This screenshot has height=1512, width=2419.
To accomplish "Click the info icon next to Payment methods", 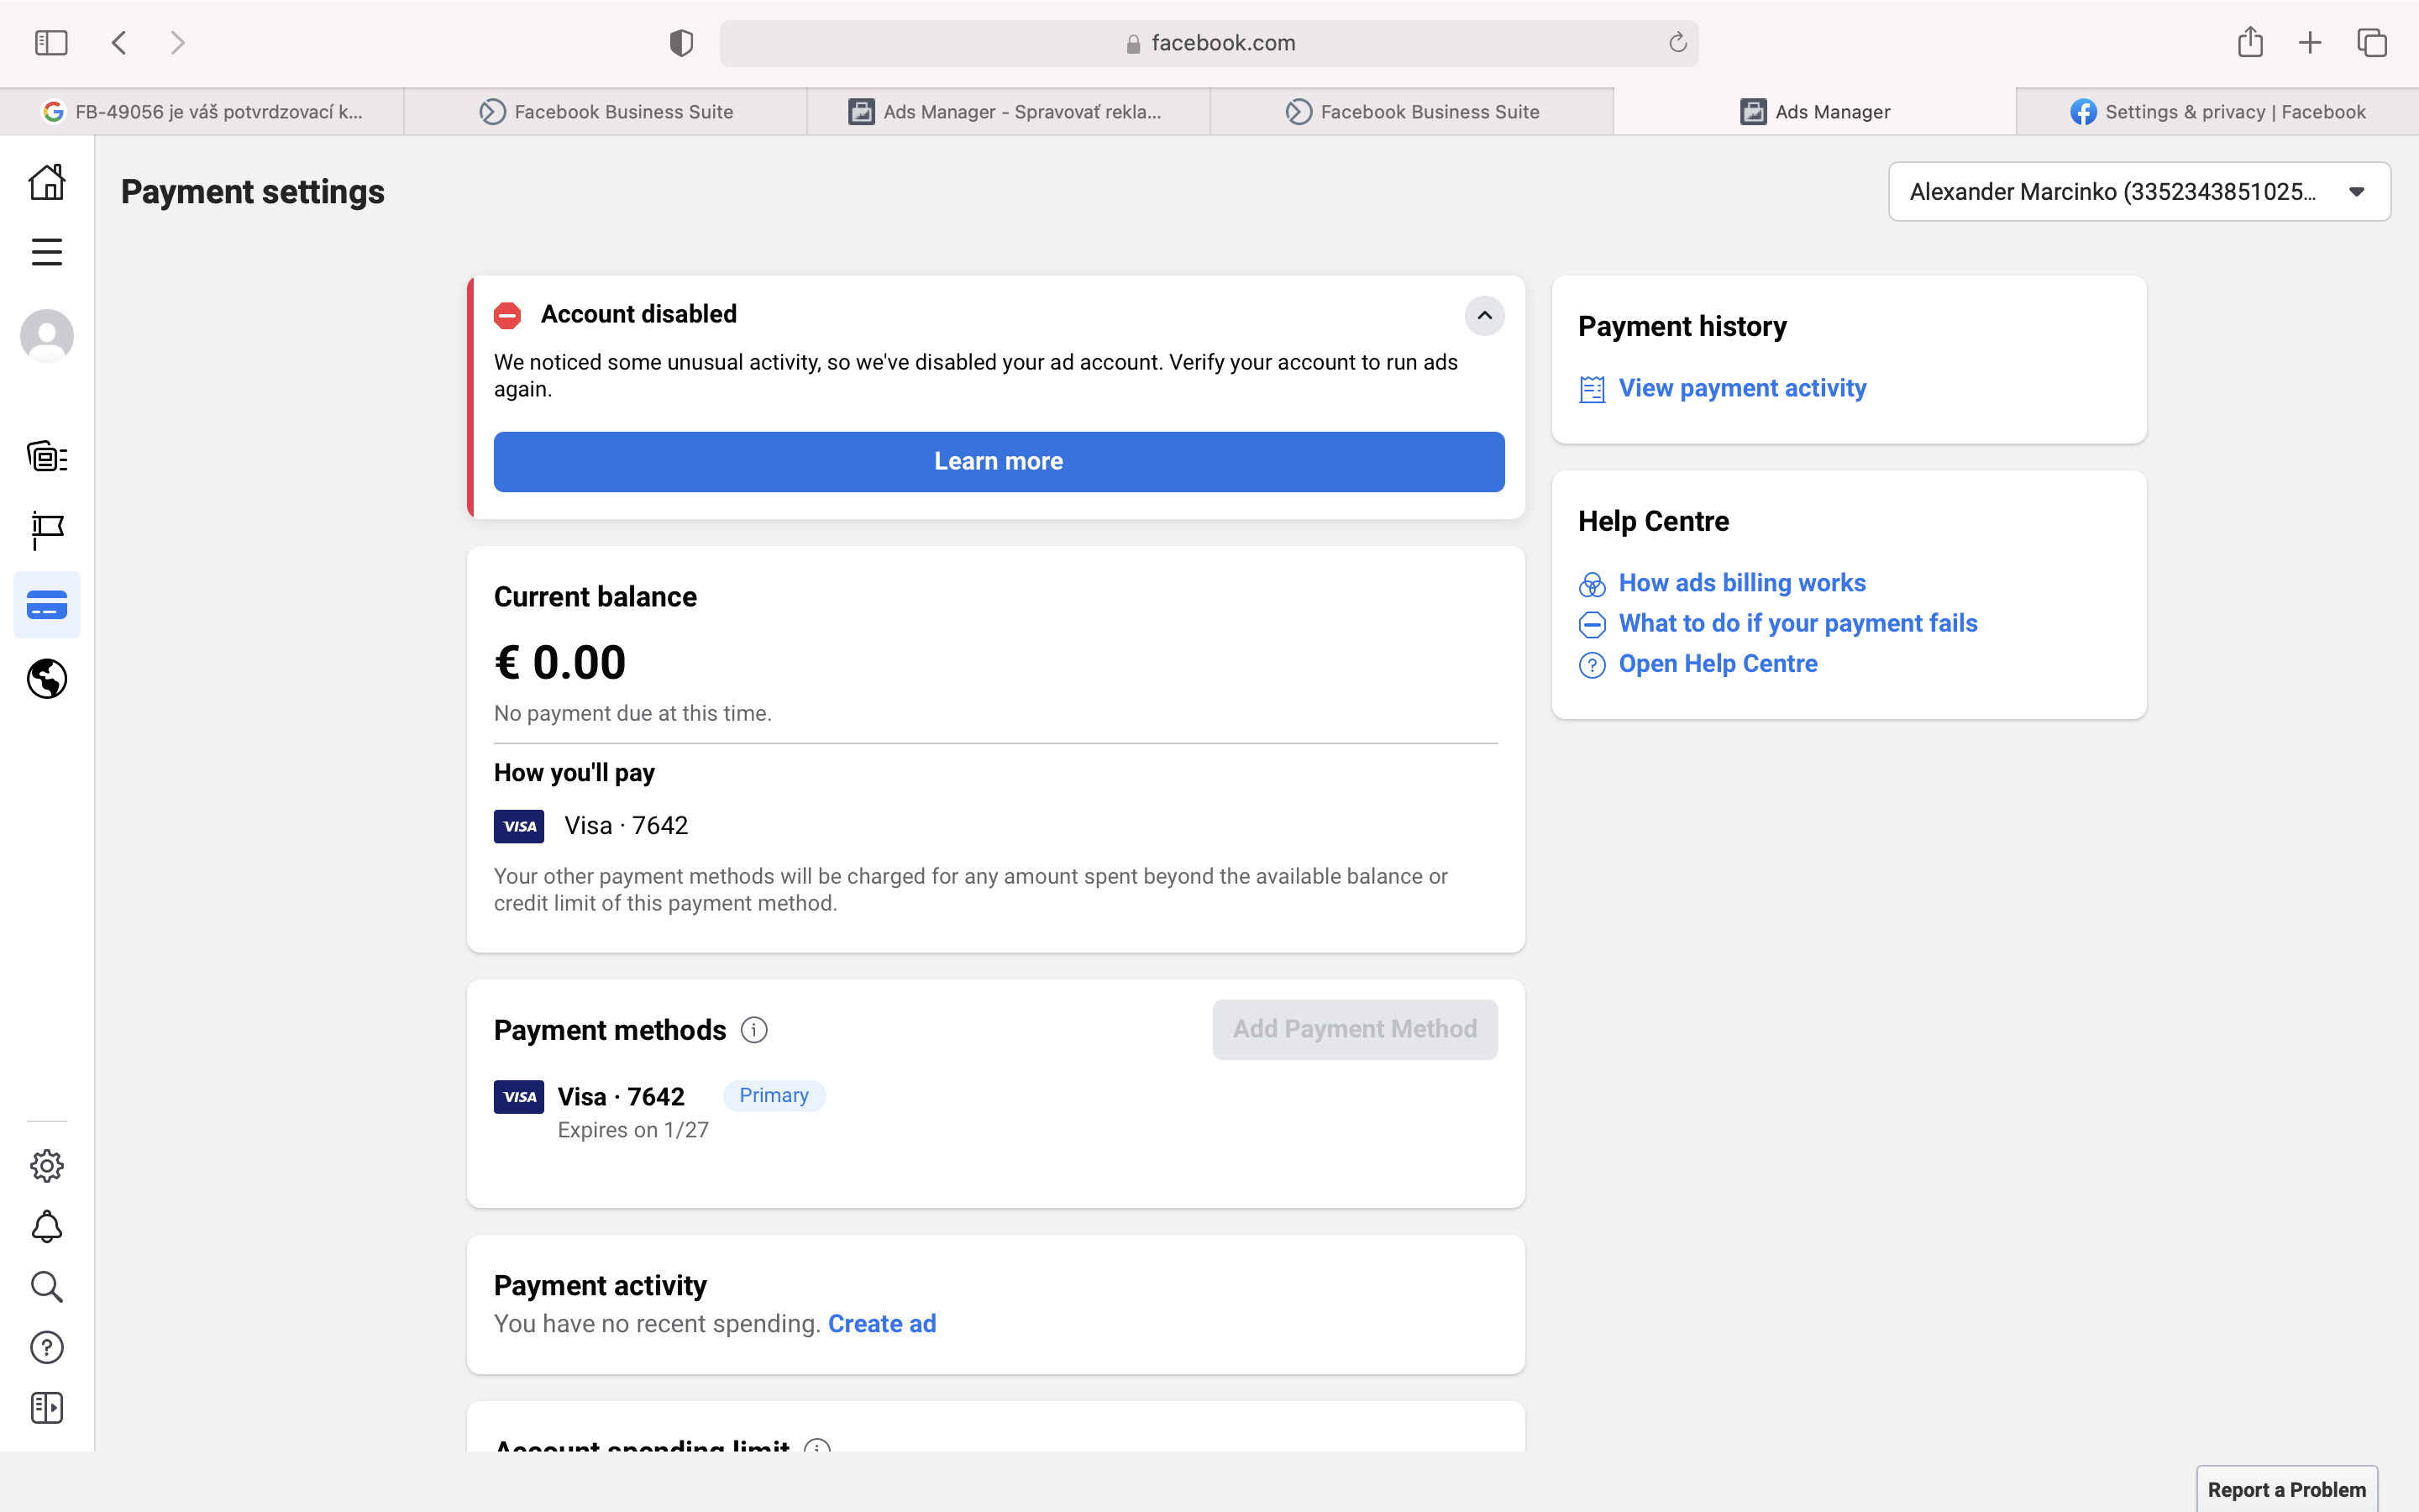I will [x=753, y=1030].
